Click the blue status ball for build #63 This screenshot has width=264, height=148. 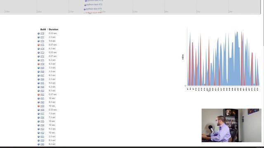38,91
